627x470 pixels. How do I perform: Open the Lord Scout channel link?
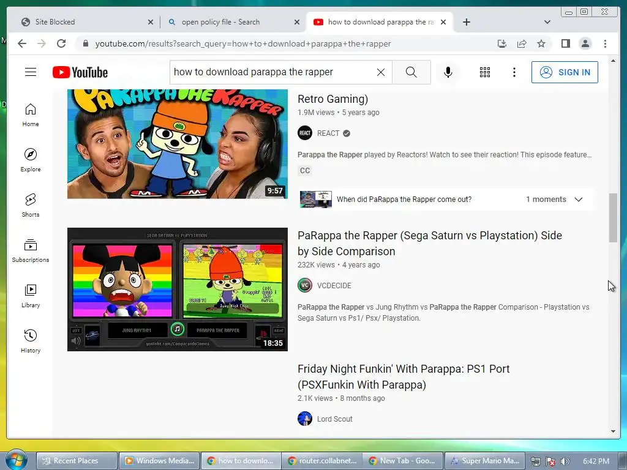pyautogui.click(x=335, y=419)
